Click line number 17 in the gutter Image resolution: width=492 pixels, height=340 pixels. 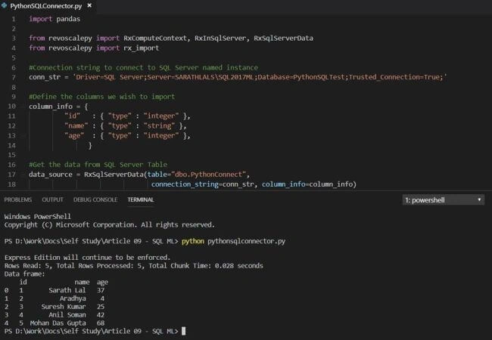pos(11,175)
